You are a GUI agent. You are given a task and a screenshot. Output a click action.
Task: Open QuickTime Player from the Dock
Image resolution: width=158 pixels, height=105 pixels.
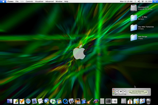pos(65,101)
